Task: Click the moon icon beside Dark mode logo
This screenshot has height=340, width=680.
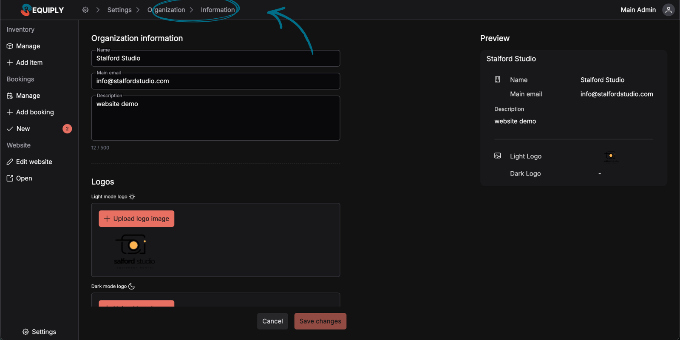Action: (132, 286)
